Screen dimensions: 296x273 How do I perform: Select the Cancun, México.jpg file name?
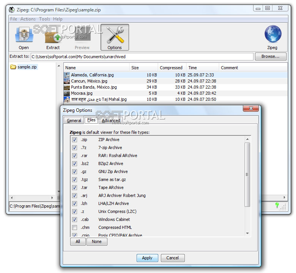pyautogui.click(x=89, y=81)
